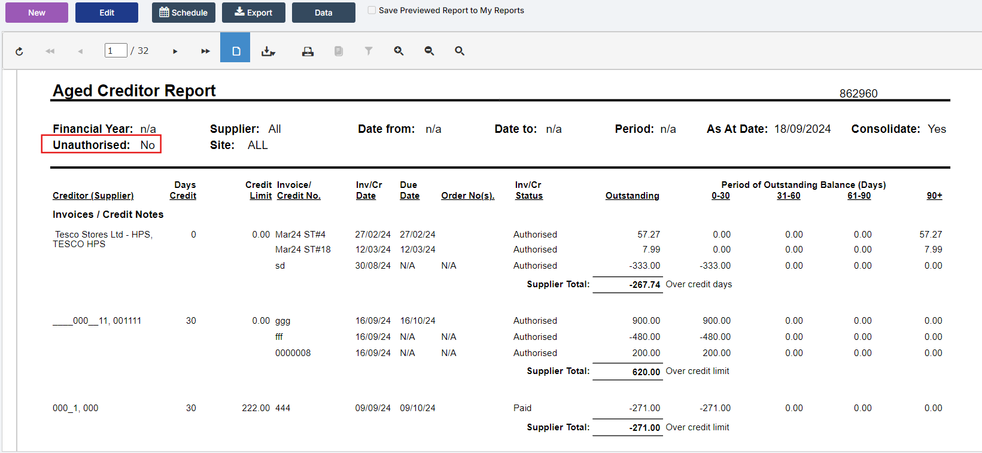Viewport: 982px width, 453px height.
Task: Open the export/download dropdown in the viewer toolbar
Action: 268,51
